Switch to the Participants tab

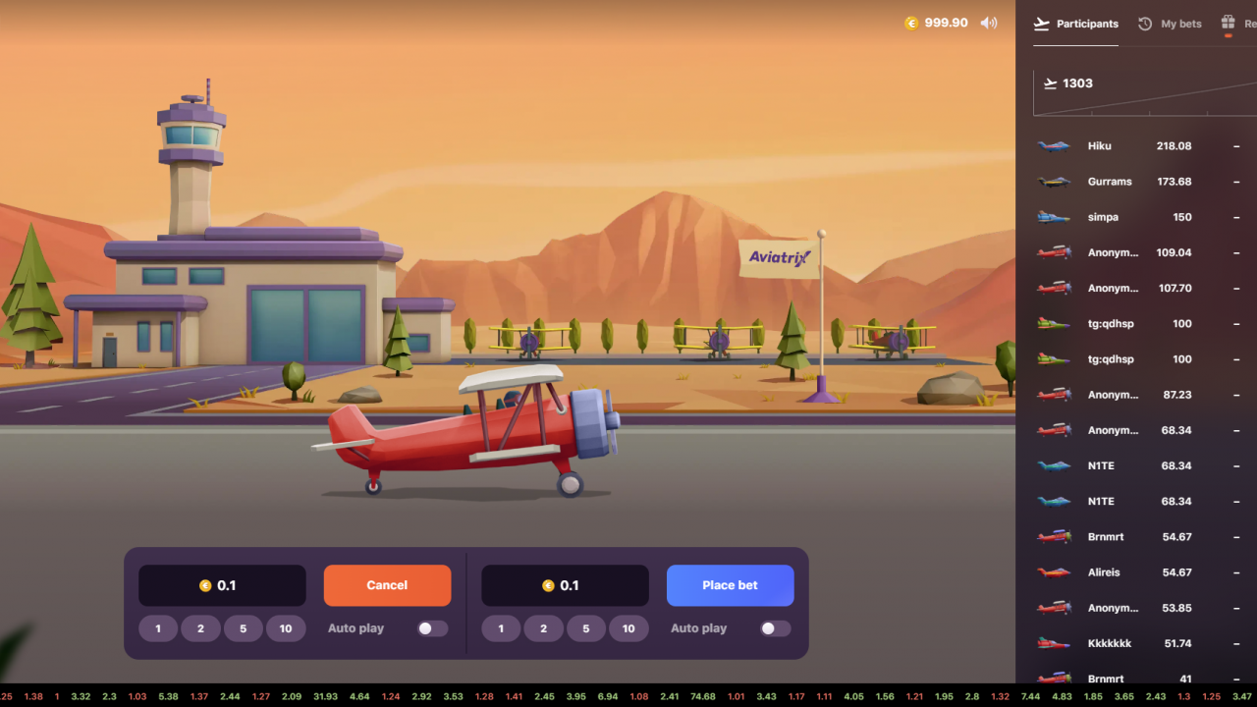[1075, 24]
